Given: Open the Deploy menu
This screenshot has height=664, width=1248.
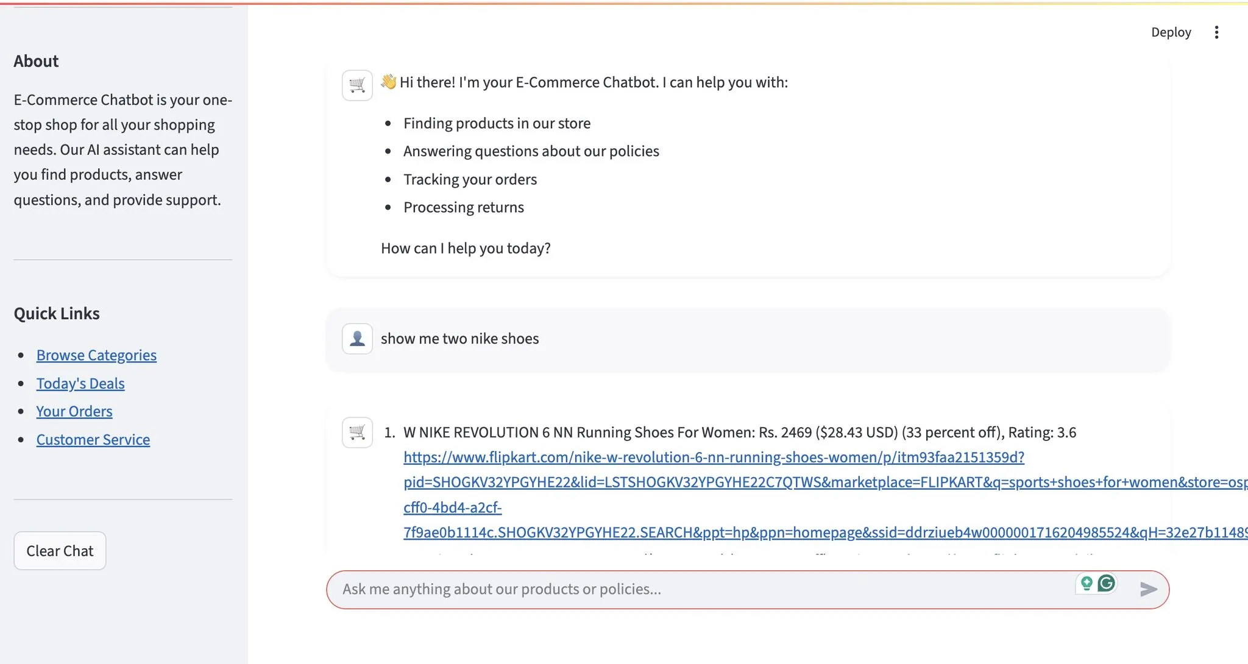Looking at the screenshot, I should [1170, 32].
